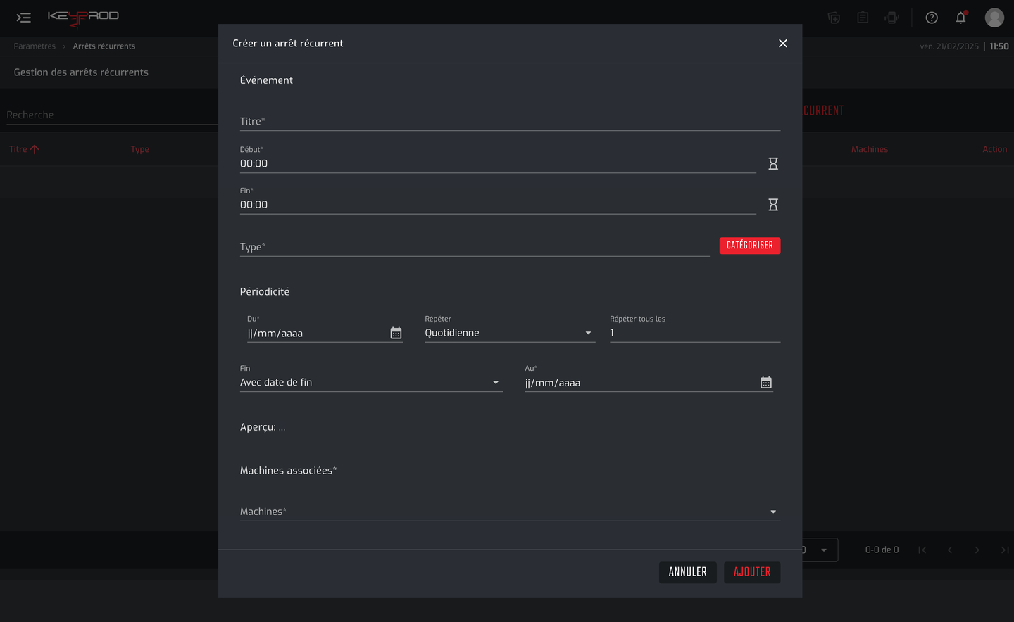Click the Répéter tous les field
The width and height of the screenshot is (1014, 622).
click(695, 333)
